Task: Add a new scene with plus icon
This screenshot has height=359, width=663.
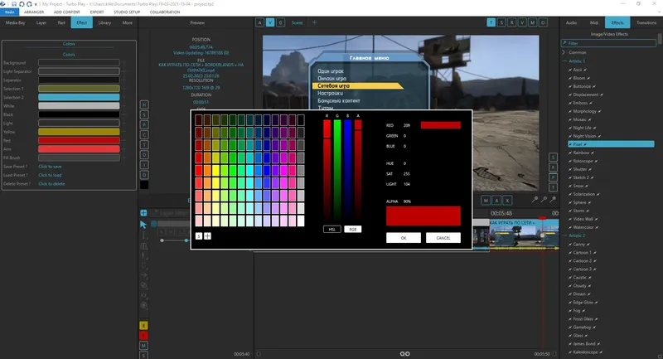Action: pyautogui.click(x=314, y=22)
